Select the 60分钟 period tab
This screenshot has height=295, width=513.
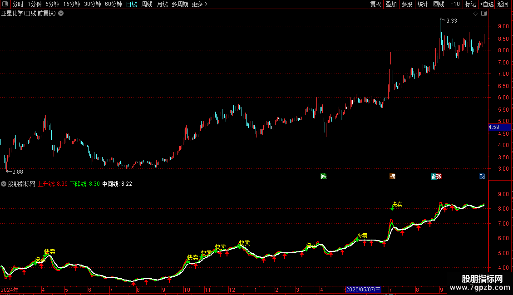[x=113, y=4]
